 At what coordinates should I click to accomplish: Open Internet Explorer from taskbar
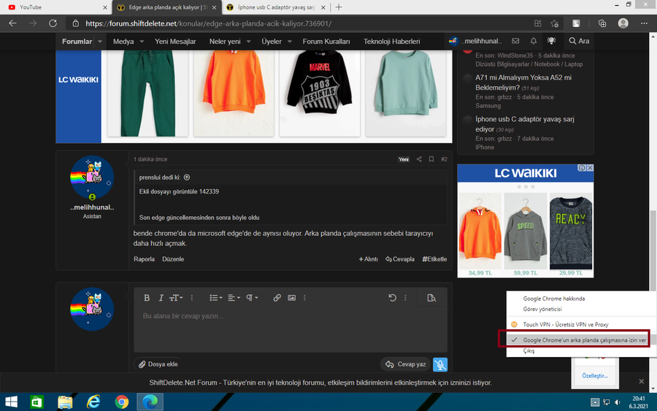[93, 402]
